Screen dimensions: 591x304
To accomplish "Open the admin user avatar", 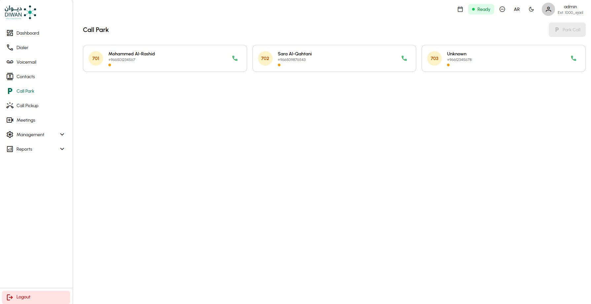I will coord(548,9).
